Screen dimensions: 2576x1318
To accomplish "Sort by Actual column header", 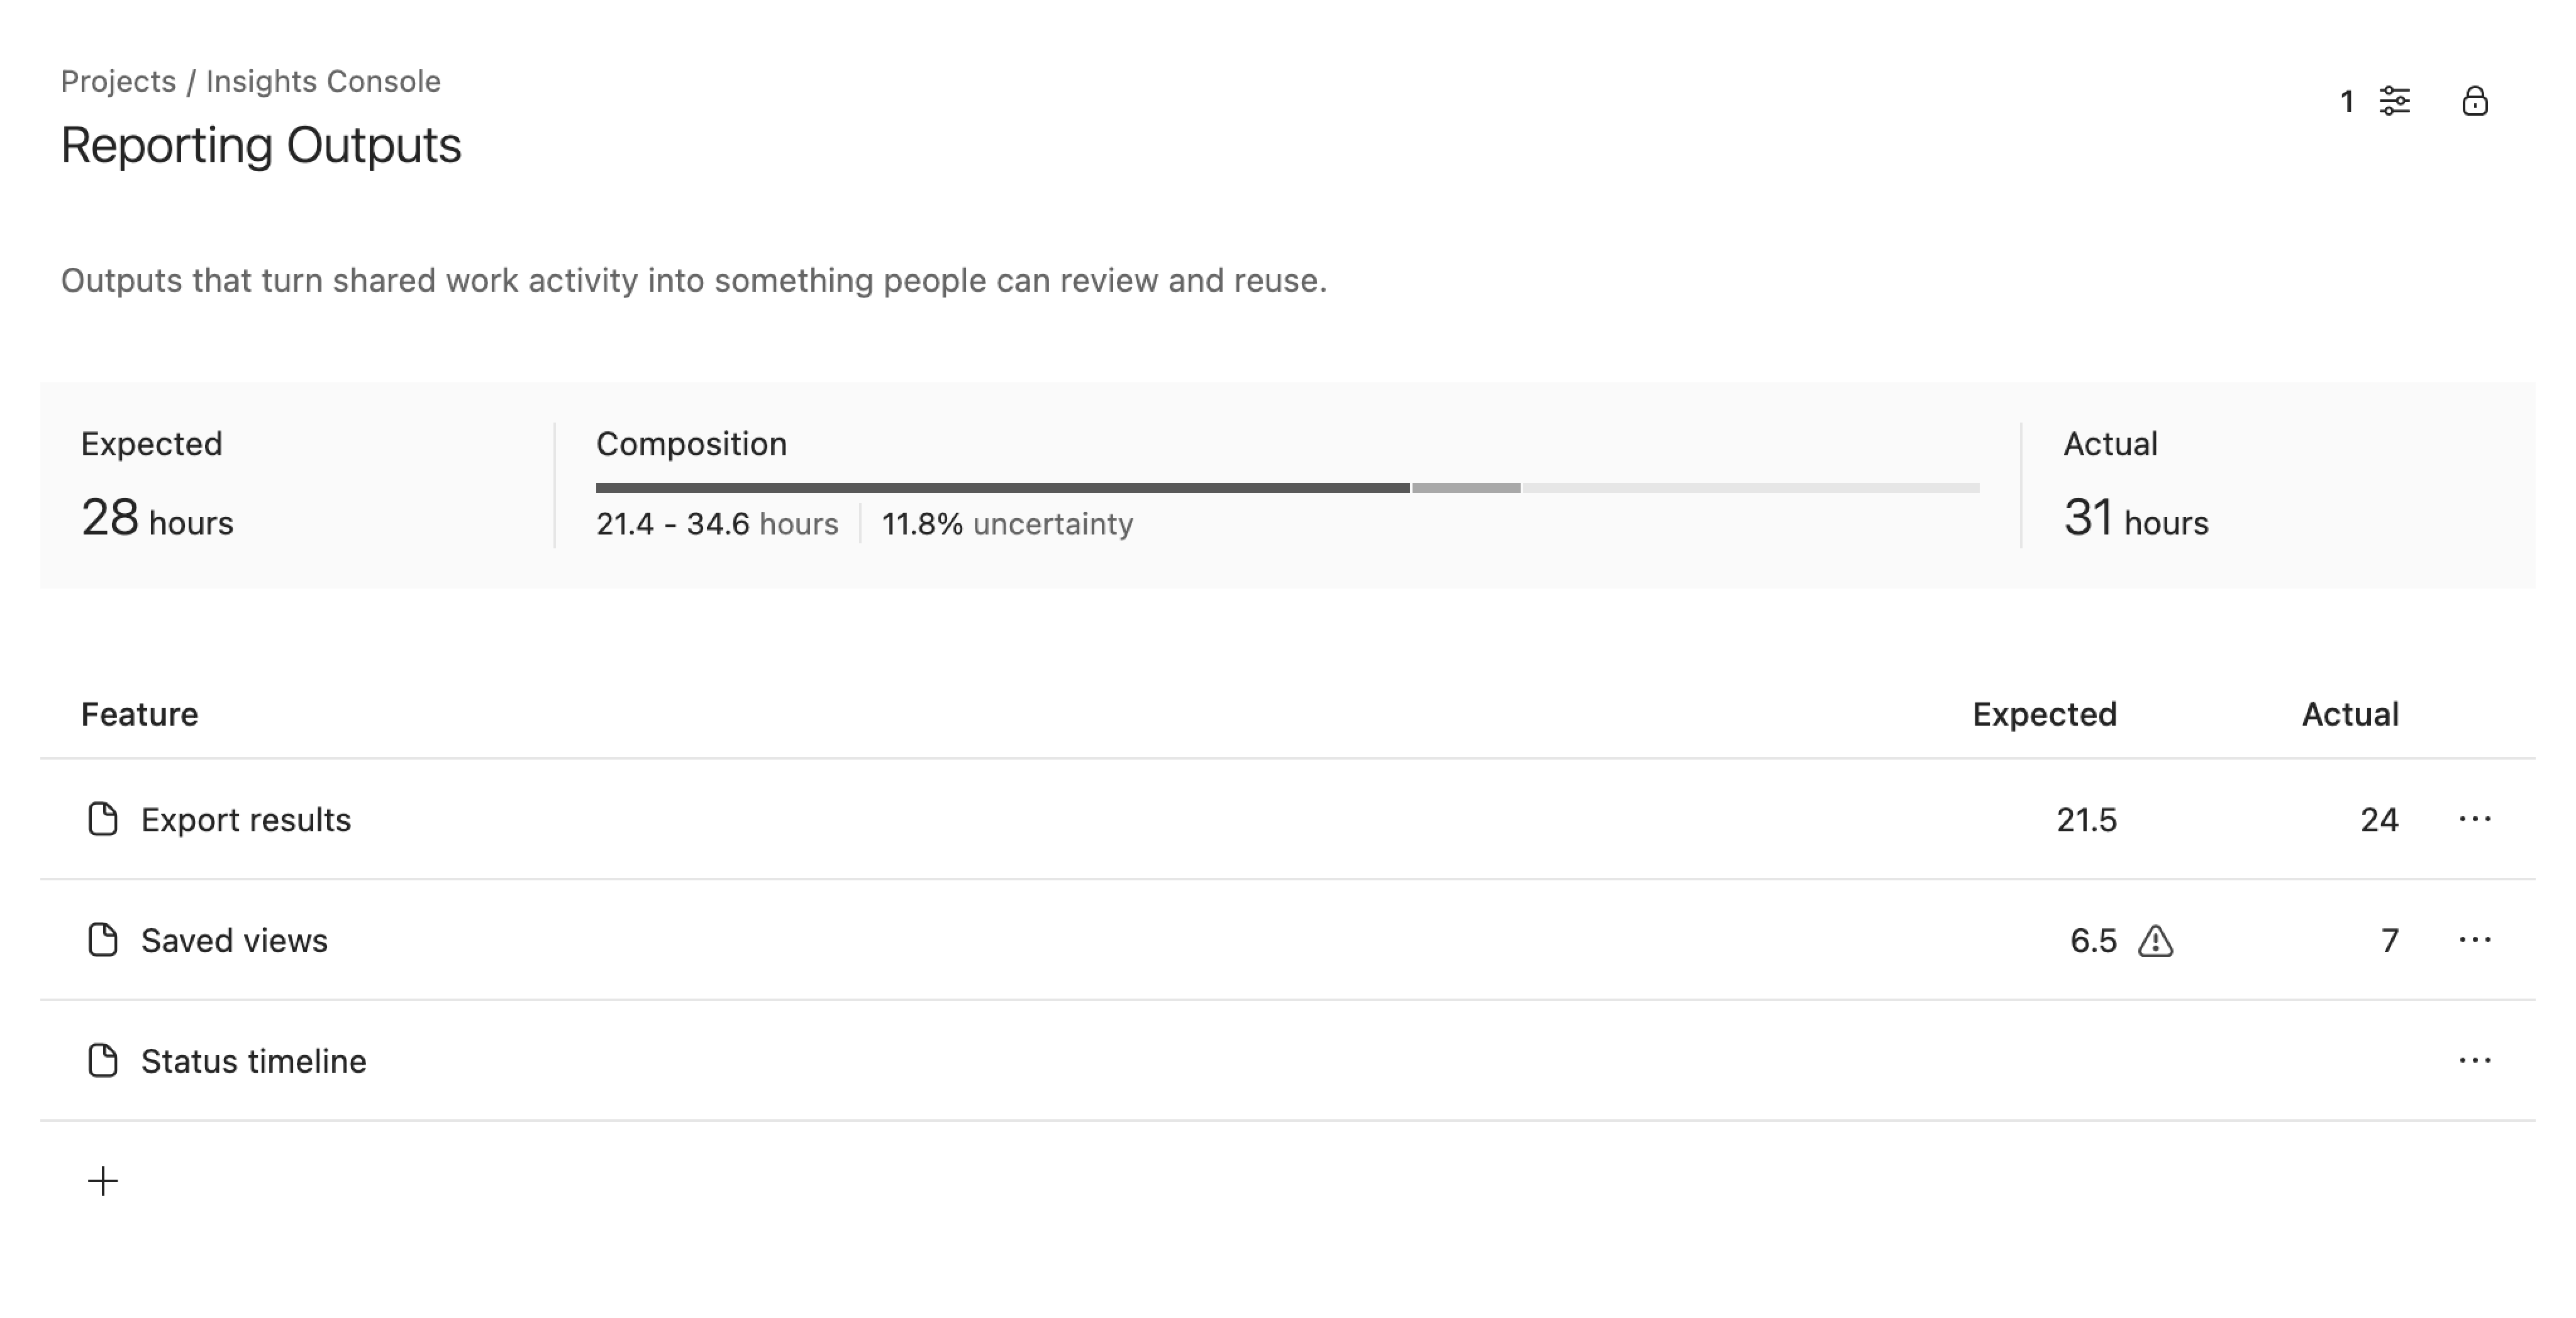I will (2349, 714).
